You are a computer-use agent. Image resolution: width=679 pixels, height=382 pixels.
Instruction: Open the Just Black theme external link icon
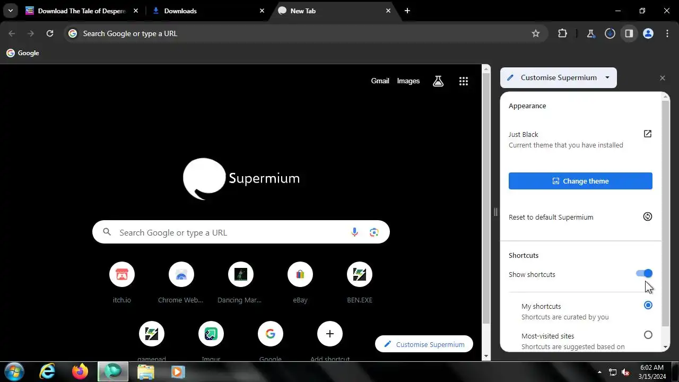tap(648, 134)
